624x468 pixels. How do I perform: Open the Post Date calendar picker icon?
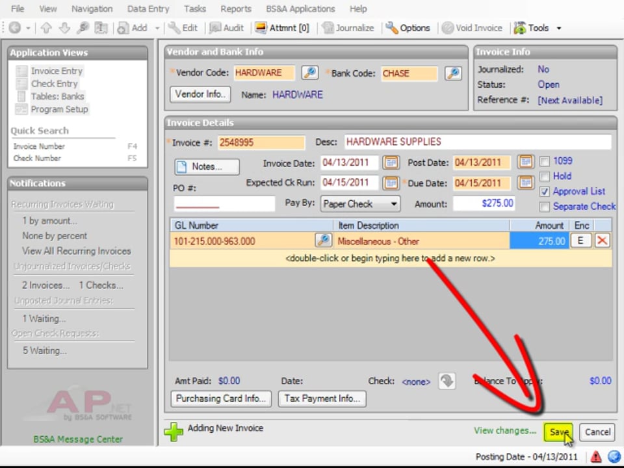tap(525, 162)
